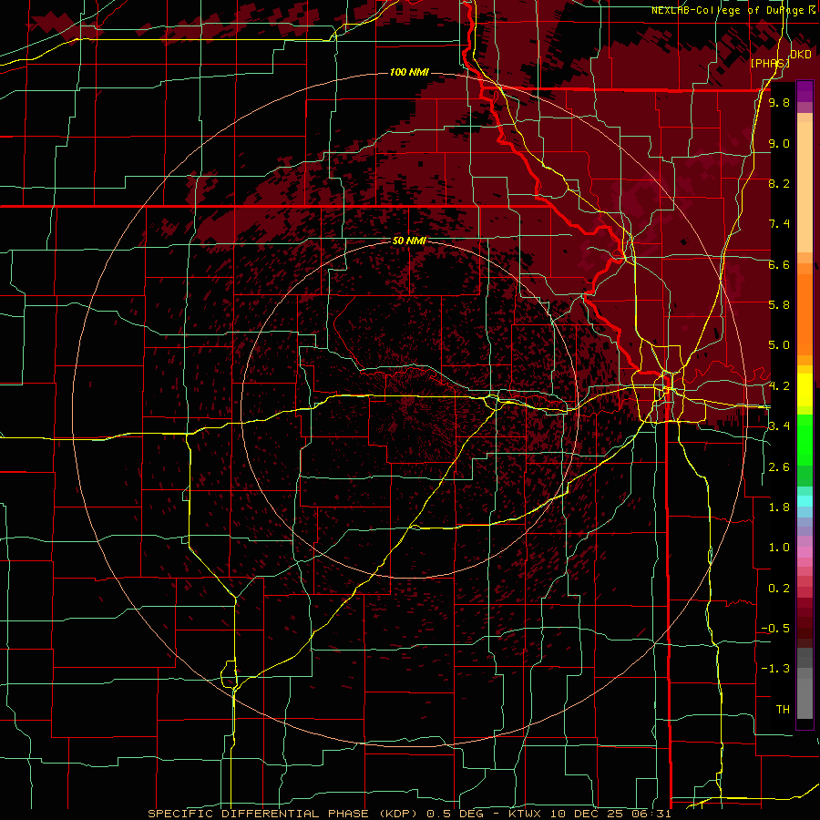
Task: Click the 7.4 scale value label
Action: (779, 224)
